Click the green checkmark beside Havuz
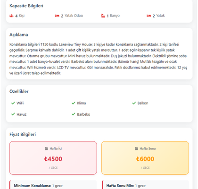Screen dimensions: 198x189 (13, 114)
